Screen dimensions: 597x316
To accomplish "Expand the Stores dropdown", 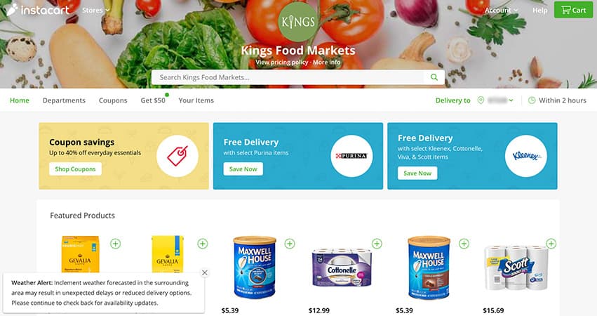I will point(96,11).
